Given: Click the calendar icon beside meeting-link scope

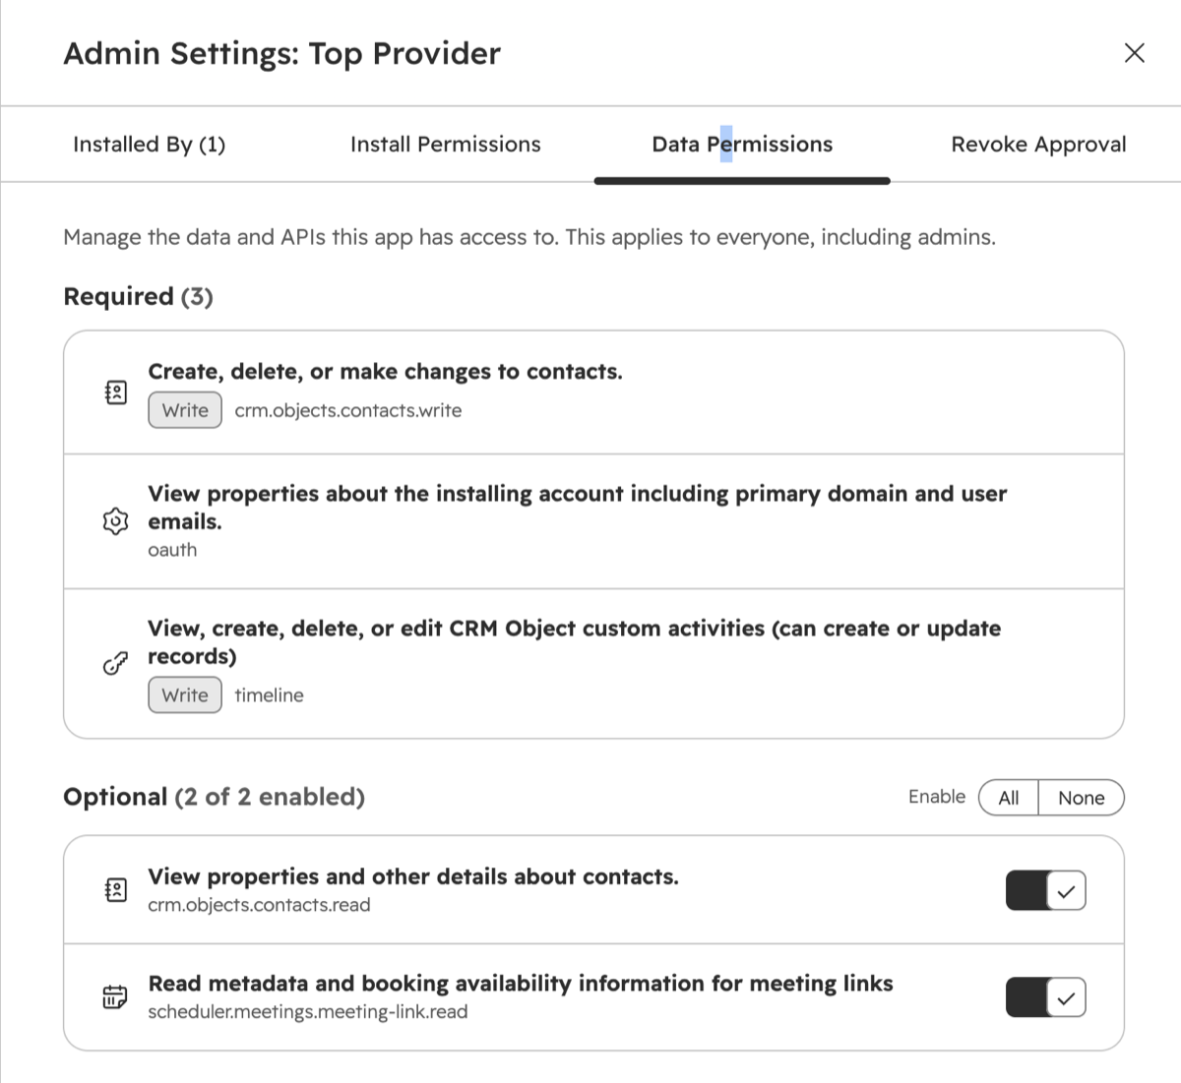Looking at the screenshot, I should (x=116, y=997).
